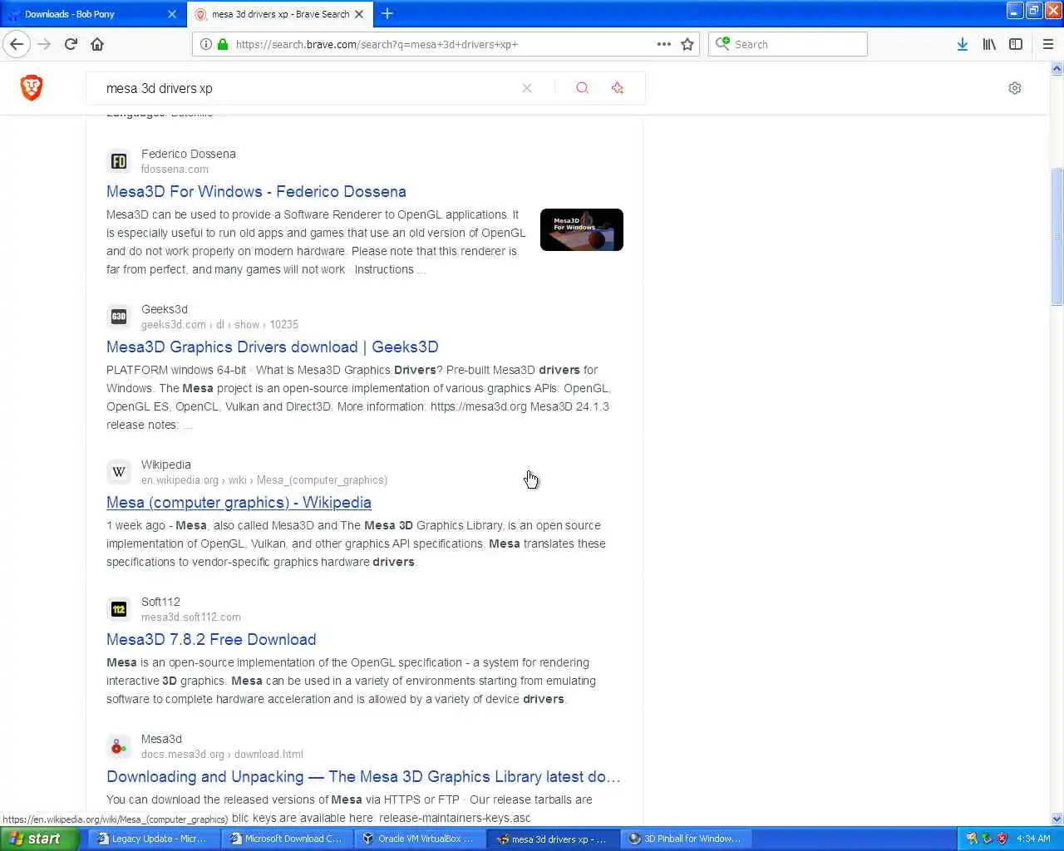Screen dimensions: 1064x851
Task: Open the Downloads arrow in the toolbar
Action: 963,44
